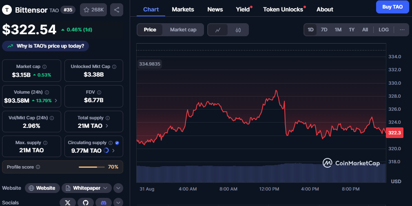Click the #35 rank badge

[68, 10]
